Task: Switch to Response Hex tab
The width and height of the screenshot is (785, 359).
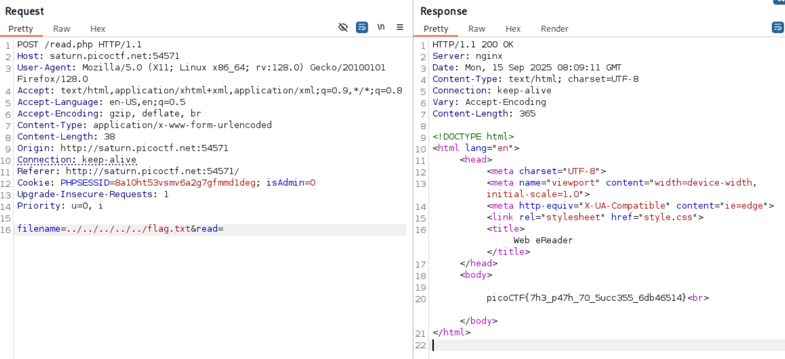Action: tap(513, 29)
